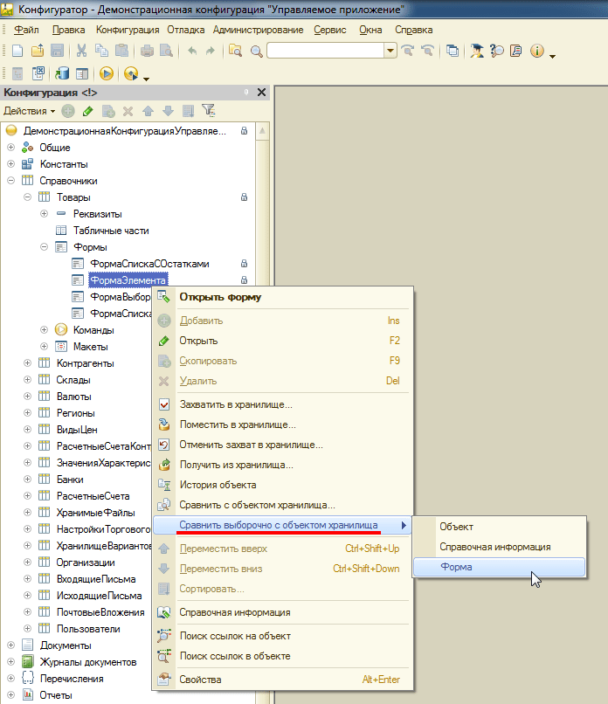Expand the Контрагенты catalog node
608x704 pixels.
pos(27,363)
